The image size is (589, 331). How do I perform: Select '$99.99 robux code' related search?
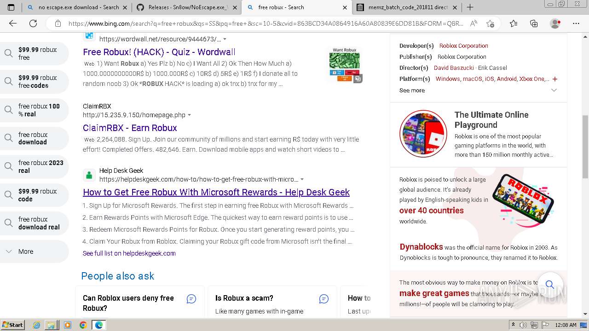coord(35,195)
